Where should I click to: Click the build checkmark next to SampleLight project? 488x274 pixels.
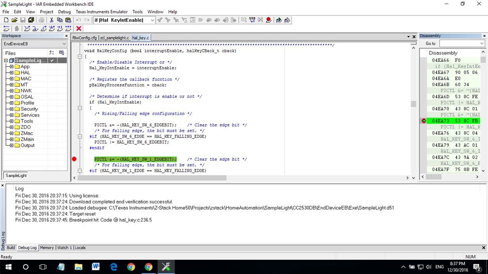pyautogui.click(x=52, y=60)
